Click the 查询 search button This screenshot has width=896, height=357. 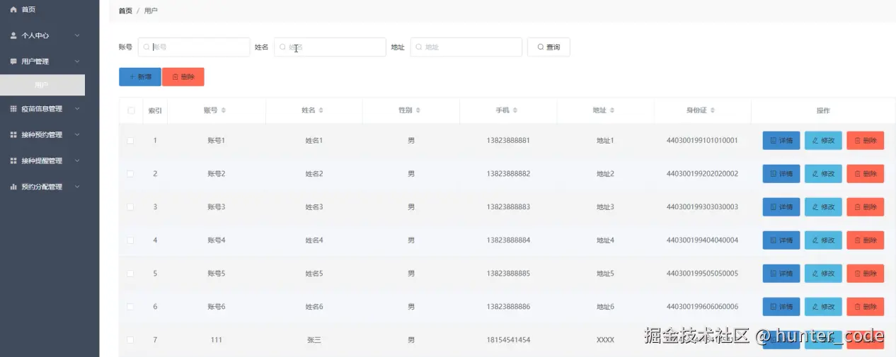(548, 47)
